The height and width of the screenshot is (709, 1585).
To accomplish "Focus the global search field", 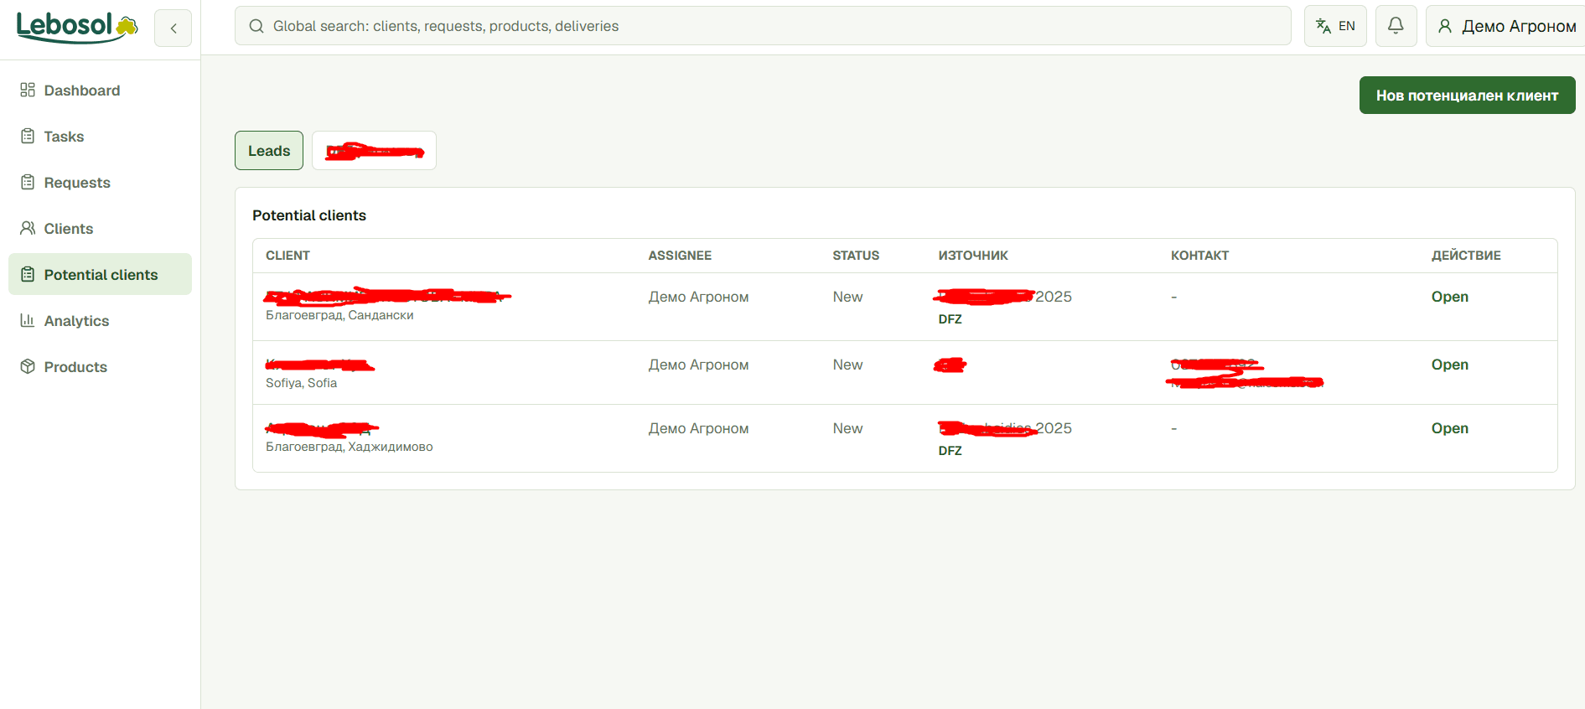I will tap(763, 26).
